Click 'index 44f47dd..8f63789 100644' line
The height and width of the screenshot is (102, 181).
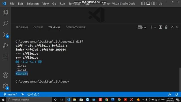[41, 50]
